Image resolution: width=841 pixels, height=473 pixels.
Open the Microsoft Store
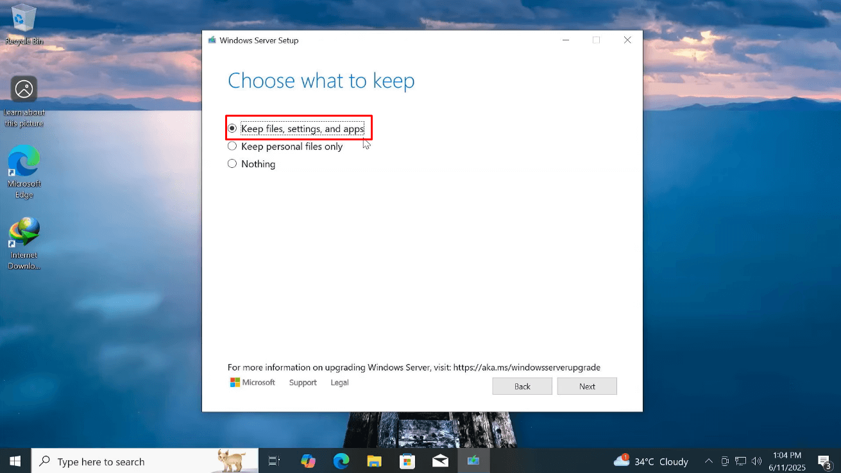[407, 461]
